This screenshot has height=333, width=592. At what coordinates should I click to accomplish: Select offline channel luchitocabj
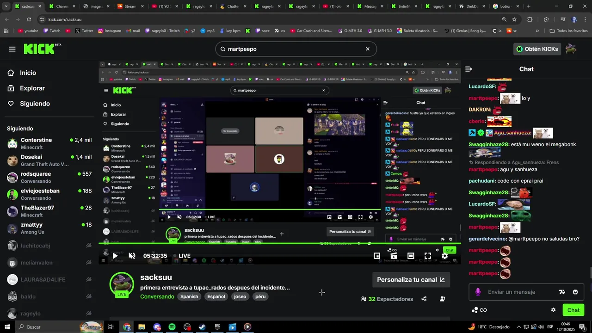[49, 246]
